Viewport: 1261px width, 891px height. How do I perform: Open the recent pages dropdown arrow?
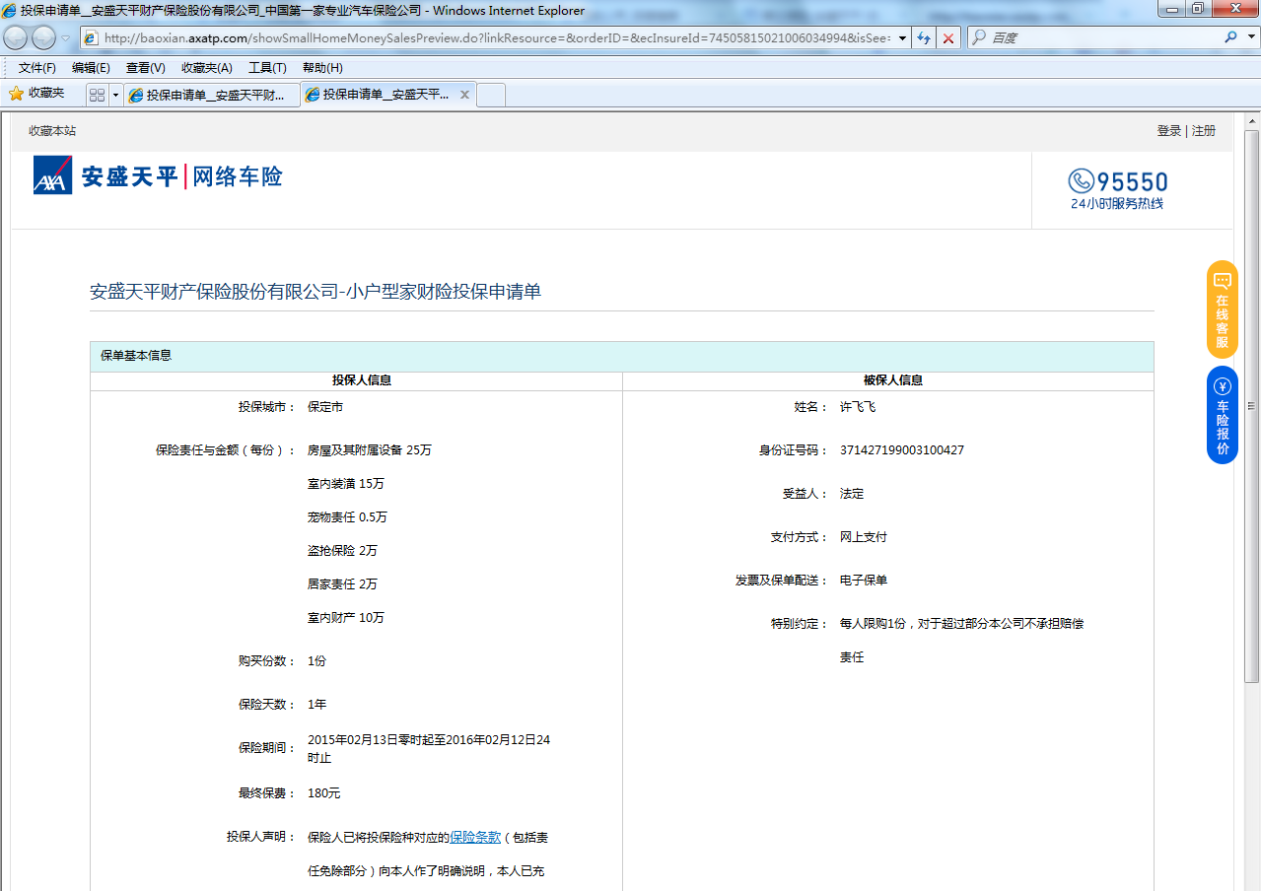coord(66,38)
